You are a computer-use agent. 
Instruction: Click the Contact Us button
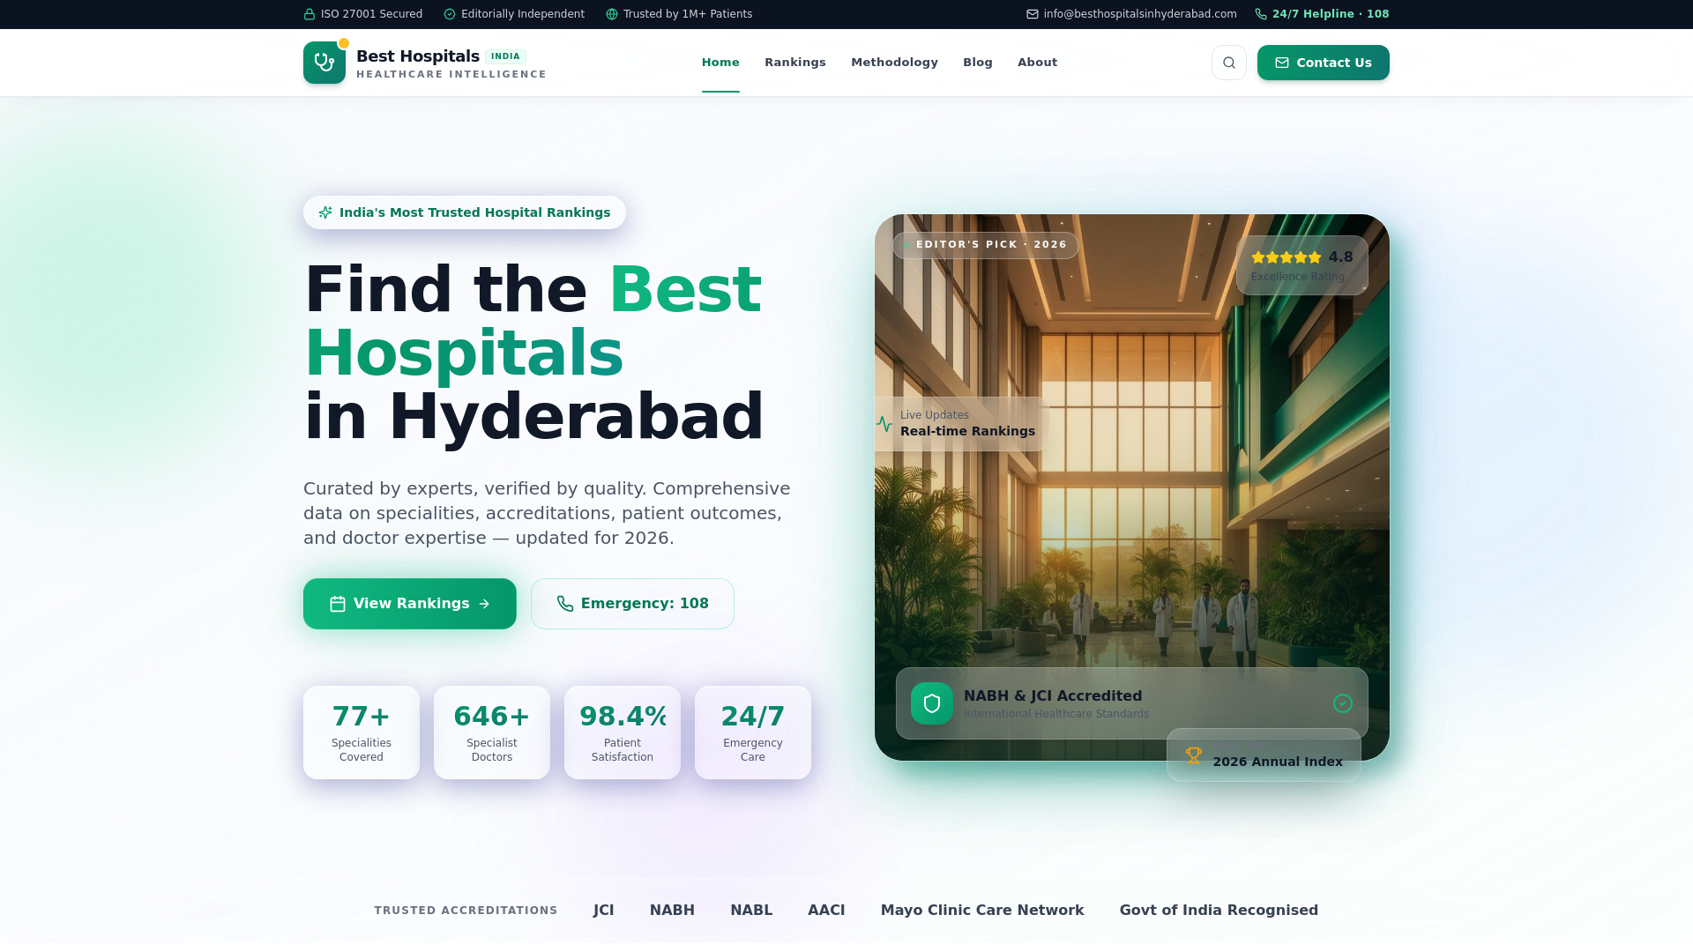[1324, 63]
